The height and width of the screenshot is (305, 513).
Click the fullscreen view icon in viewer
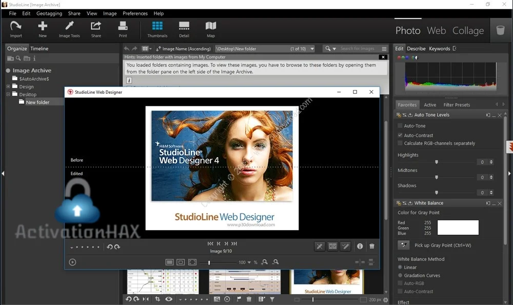point(192,262)
